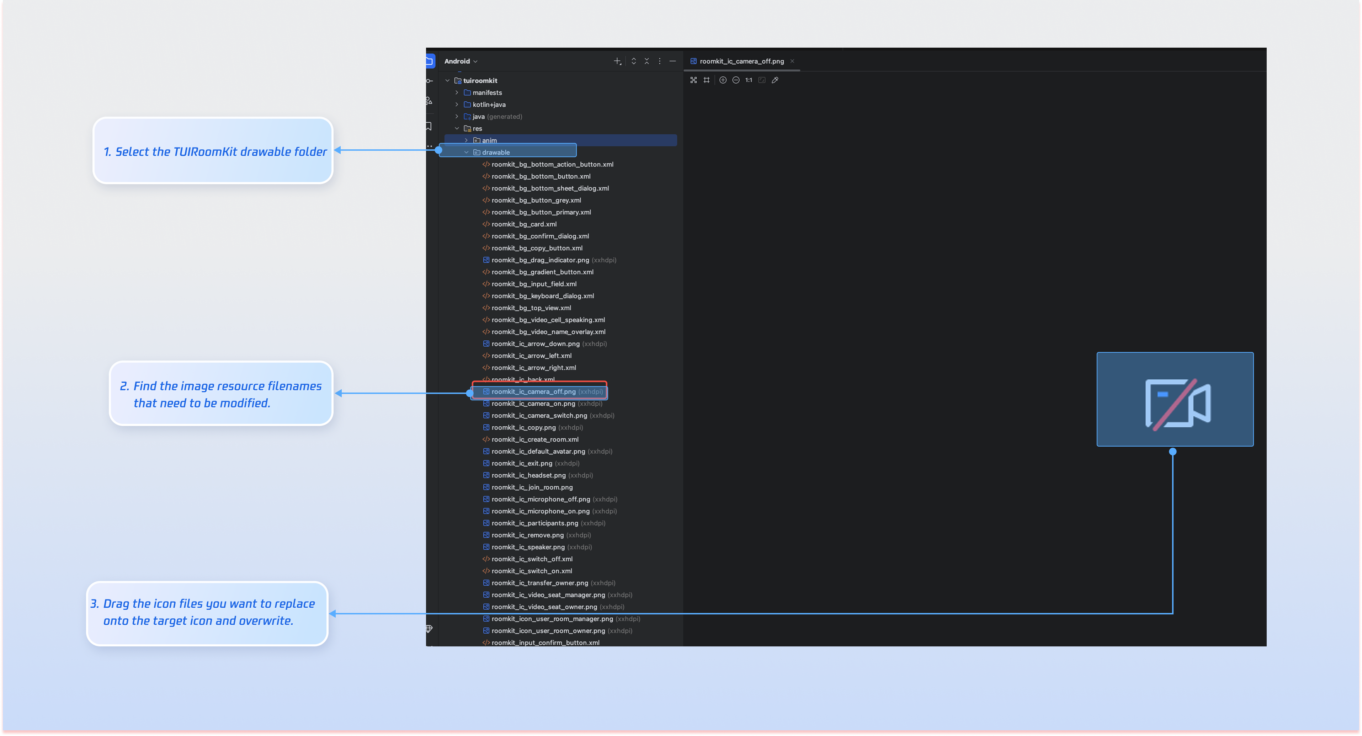Select roomkit_ic_join_room.png file

click(x=528, y=487)
